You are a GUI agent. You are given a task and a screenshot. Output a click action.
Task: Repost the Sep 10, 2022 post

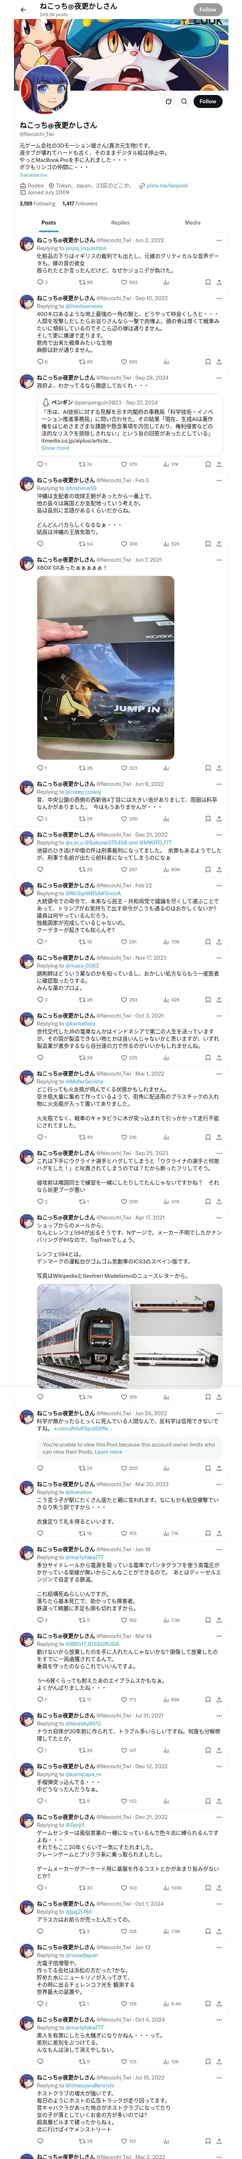pyautogui.click(x=81, y=362)
